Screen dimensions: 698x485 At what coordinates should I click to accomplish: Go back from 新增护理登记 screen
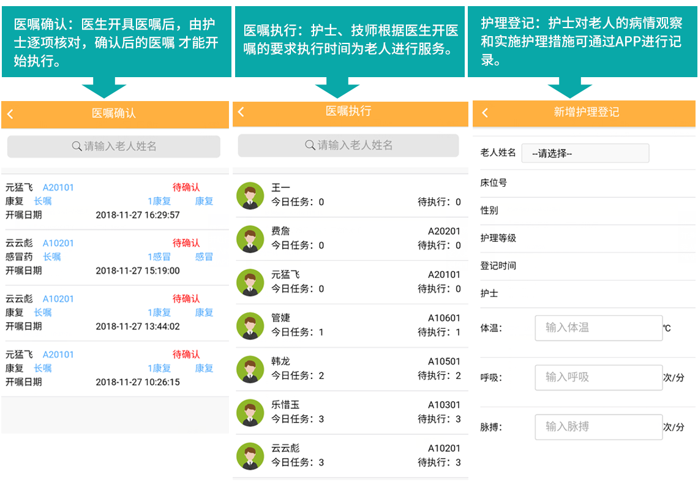(x=486, y=113)
